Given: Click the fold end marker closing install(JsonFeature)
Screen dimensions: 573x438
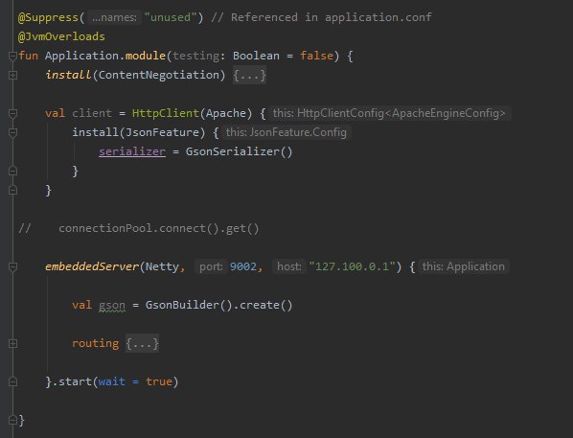Looking at the screenshot, I should coord(12,172).
